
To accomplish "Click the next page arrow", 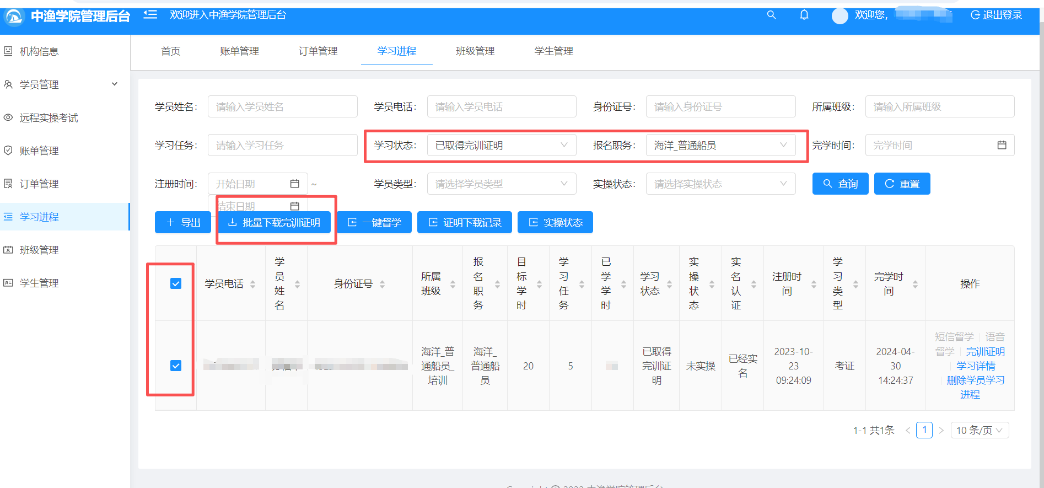I will click(941, 430).
